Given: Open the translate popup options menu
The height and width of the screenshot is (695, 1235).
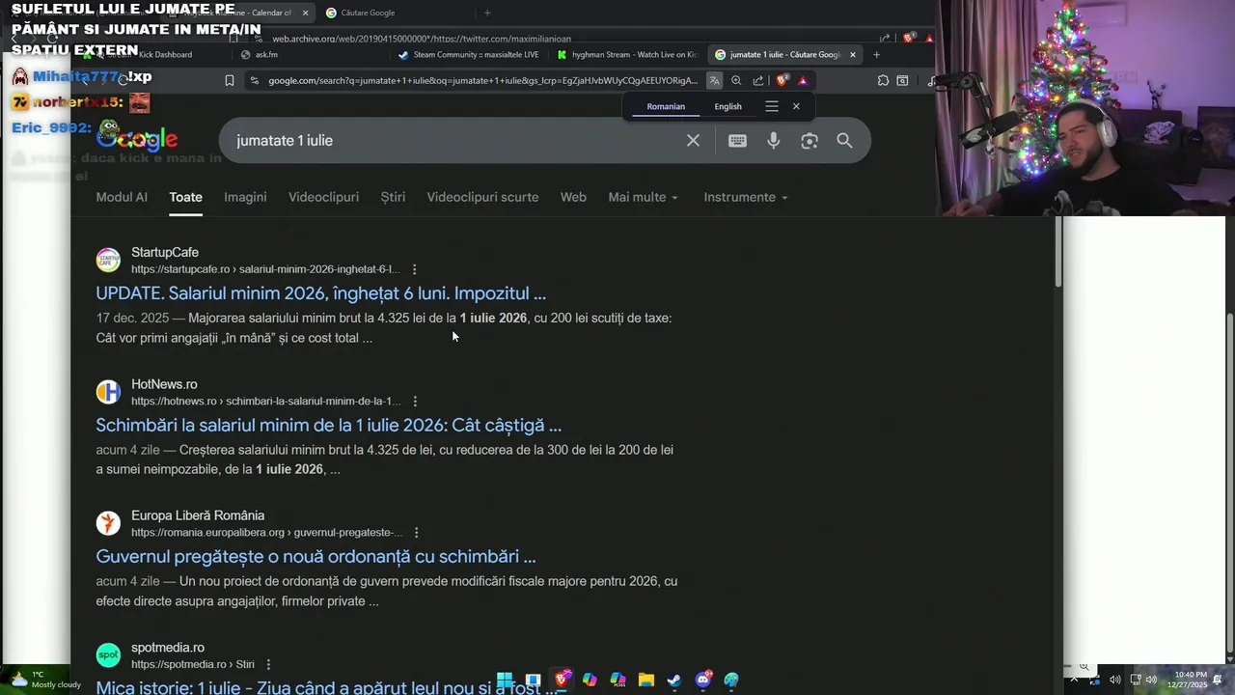Looking at the screenshot, I should 772,106.
